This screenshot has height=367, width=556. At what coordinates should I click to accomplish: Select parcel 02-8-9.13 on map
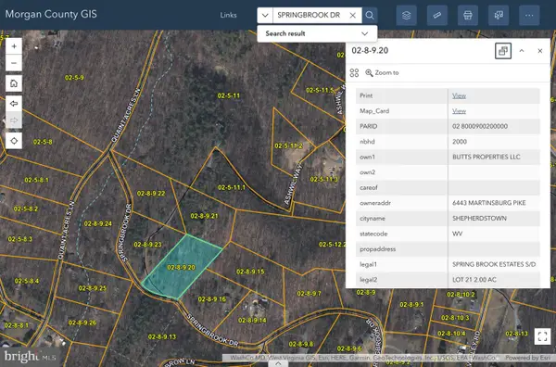(162, 336)
